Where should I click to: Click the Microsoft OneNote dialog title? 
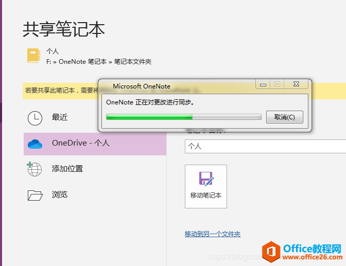tap(142, 86)
